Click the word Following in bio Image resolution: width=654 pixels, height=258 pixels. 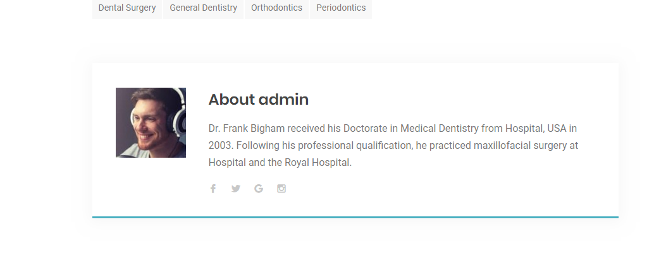point(258,146)
